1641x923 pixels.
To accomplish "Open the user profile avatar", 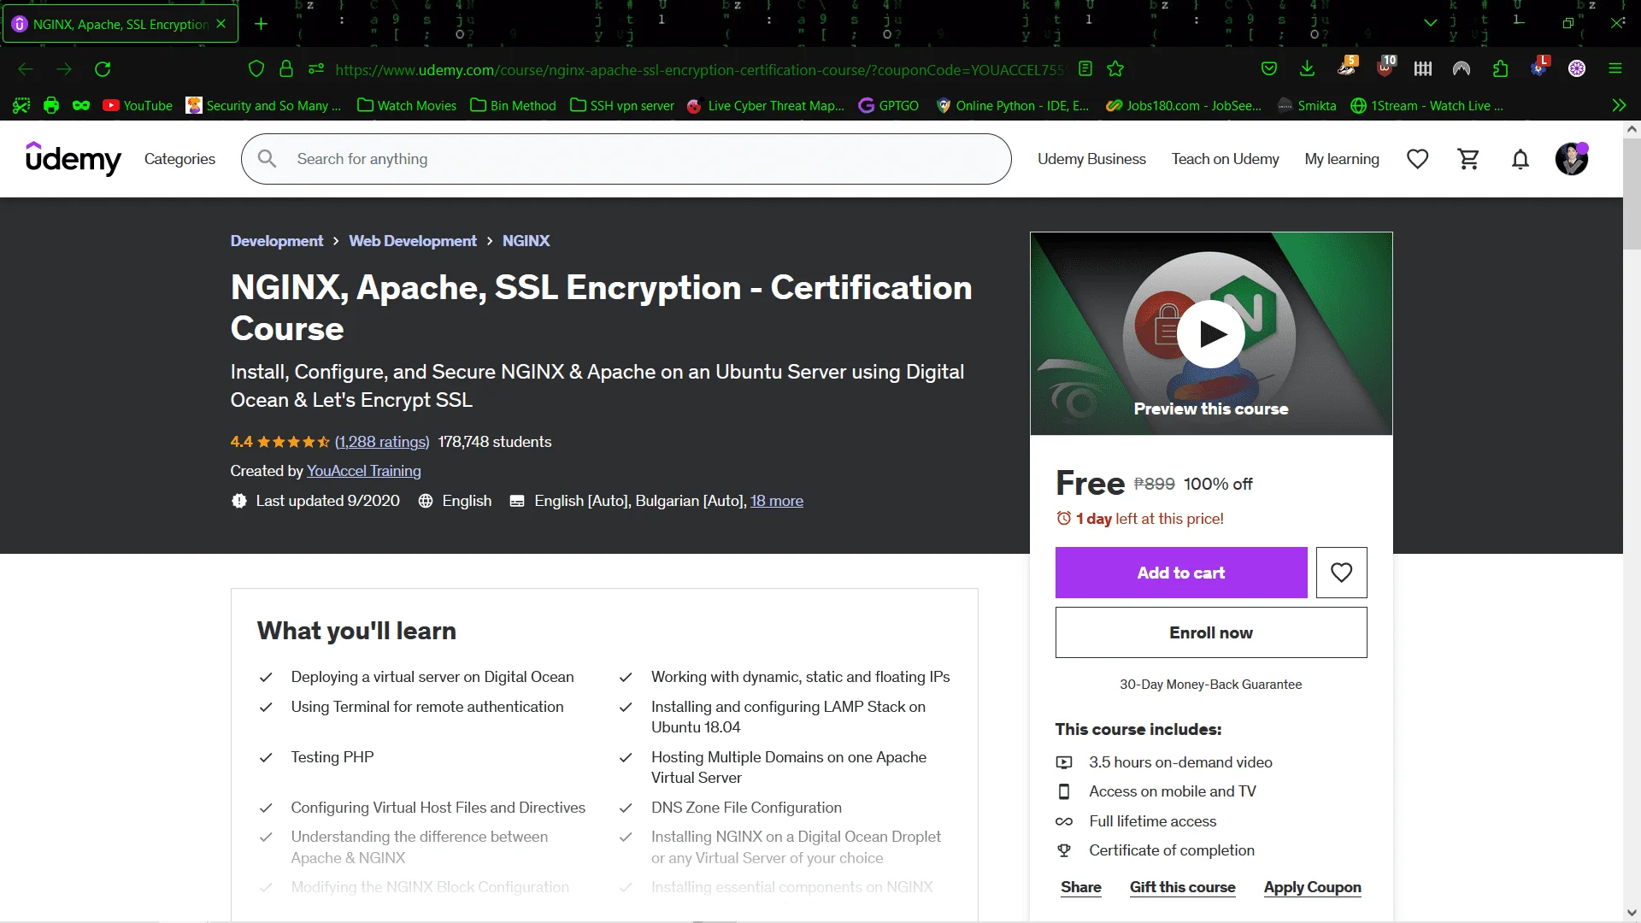I will point(1571,159).
